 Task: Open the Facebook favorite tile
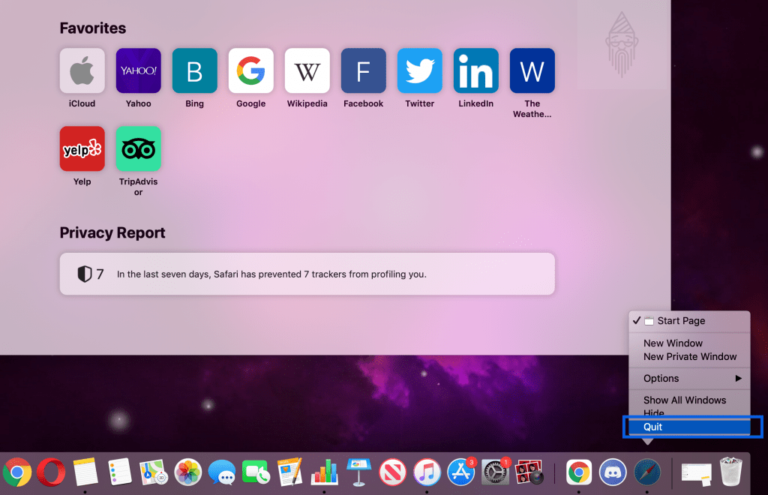(364, 70)
